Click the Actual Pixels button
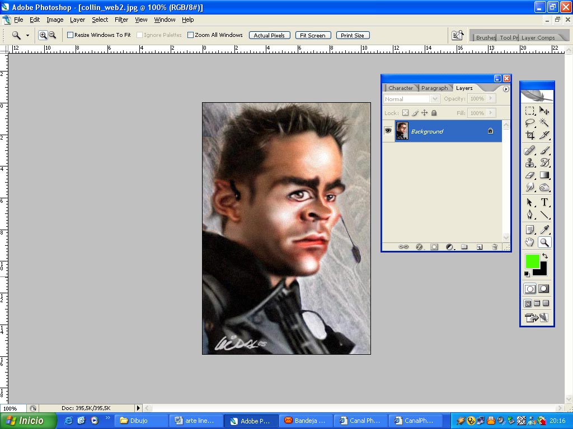This screenshot has height=429, width=573. tap(269, 35)
